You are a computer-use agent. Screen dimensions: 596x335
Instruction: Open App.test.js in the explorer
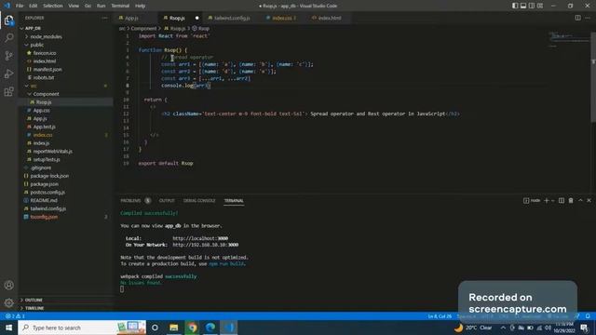(x=44, y=127)
